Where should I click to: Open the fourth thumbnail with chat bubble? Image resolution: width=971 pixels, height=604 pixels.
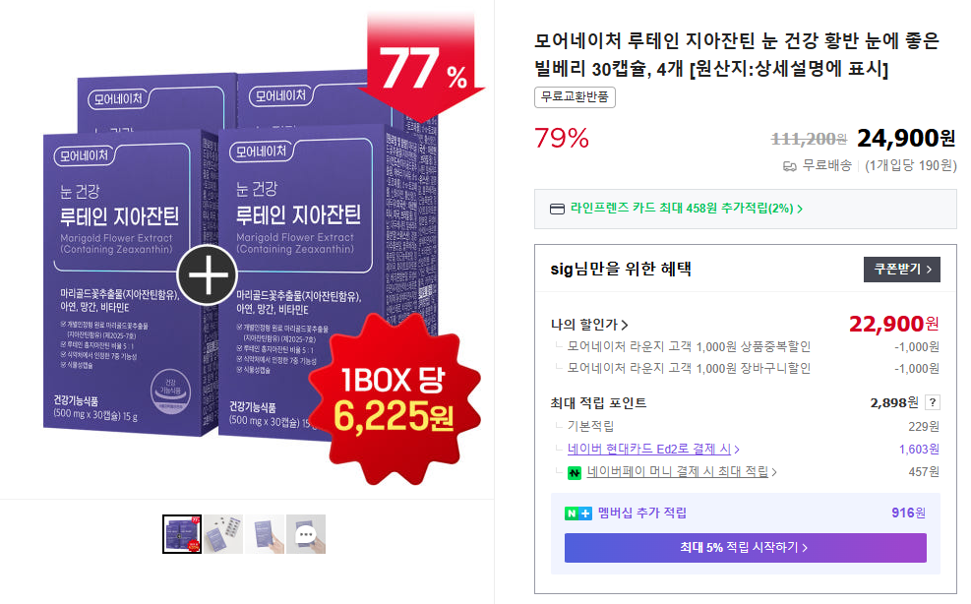(306, 534)
